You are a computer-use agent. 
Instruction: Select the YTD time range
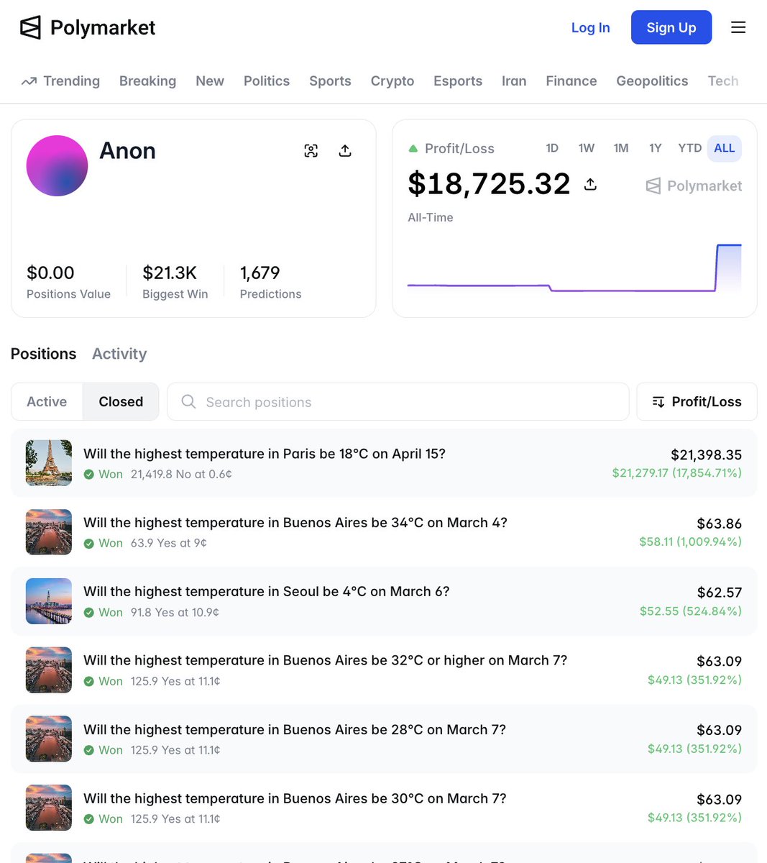690,148
